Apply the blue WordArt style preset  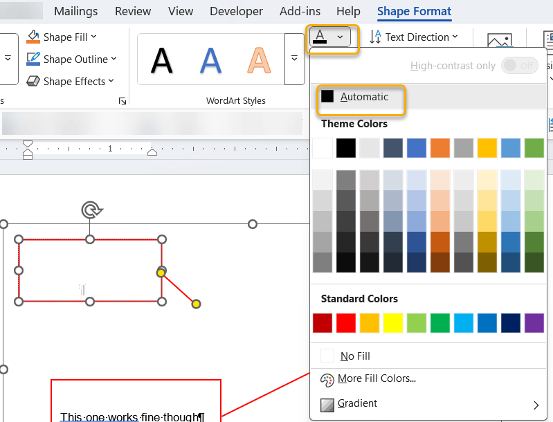(x=210, y=61)
